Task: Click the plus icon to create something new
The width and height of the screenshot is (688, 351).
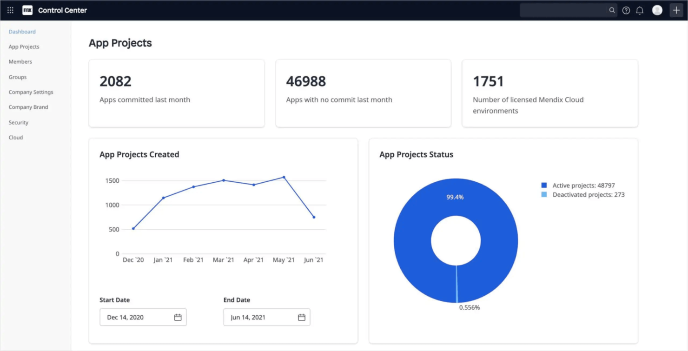Action: (676, 9)
